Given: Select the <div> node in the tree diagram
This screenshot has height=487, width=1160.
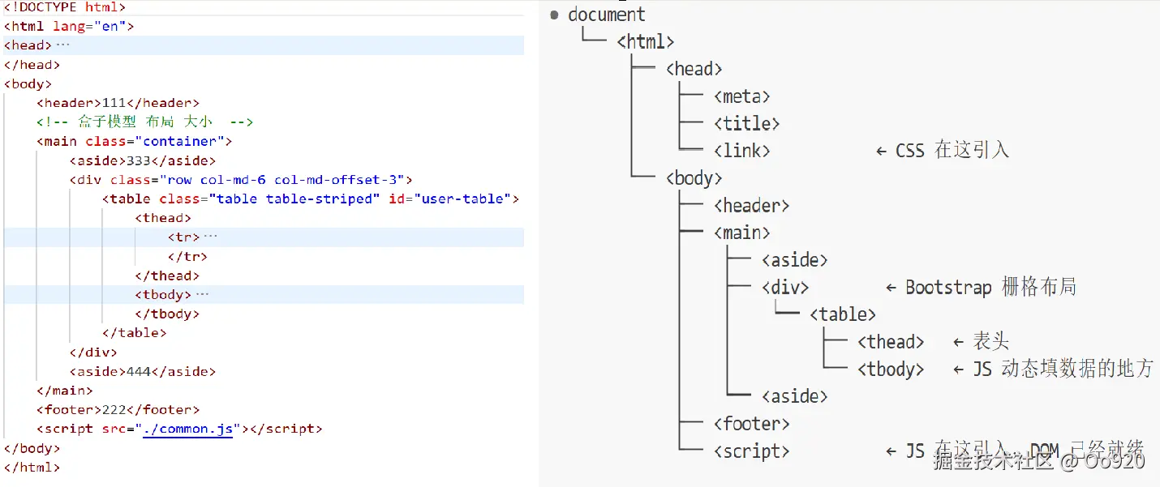Looking at the screenshot, I should click(x=785, y=287).
